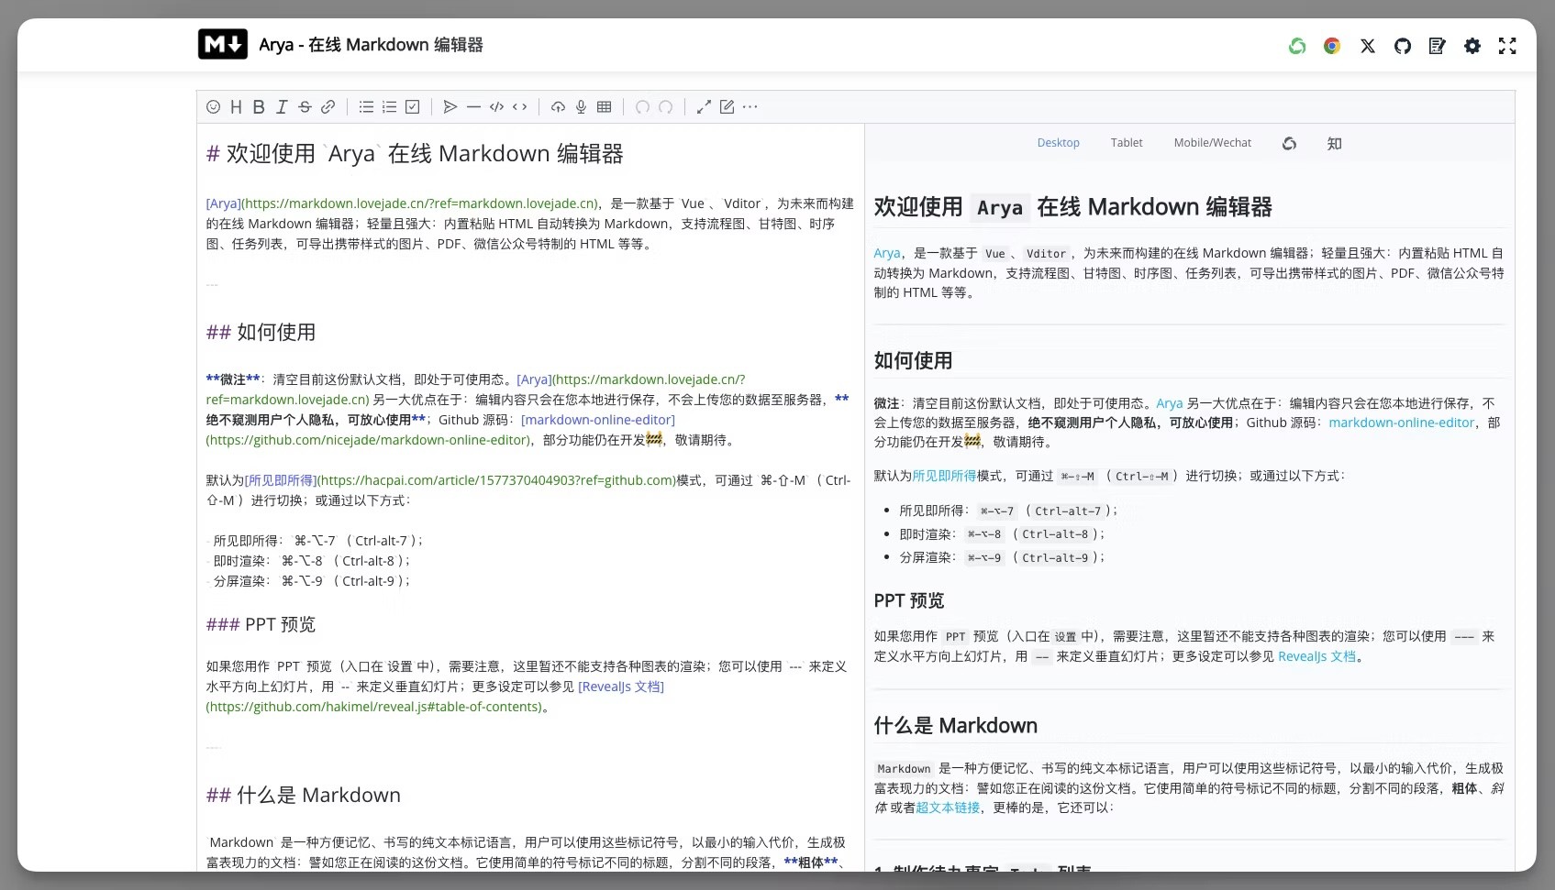The height and width of the screenshot is (890, 1555).
Task: Insert a code block with the </> icon
Action: click(x=496, y=107)
